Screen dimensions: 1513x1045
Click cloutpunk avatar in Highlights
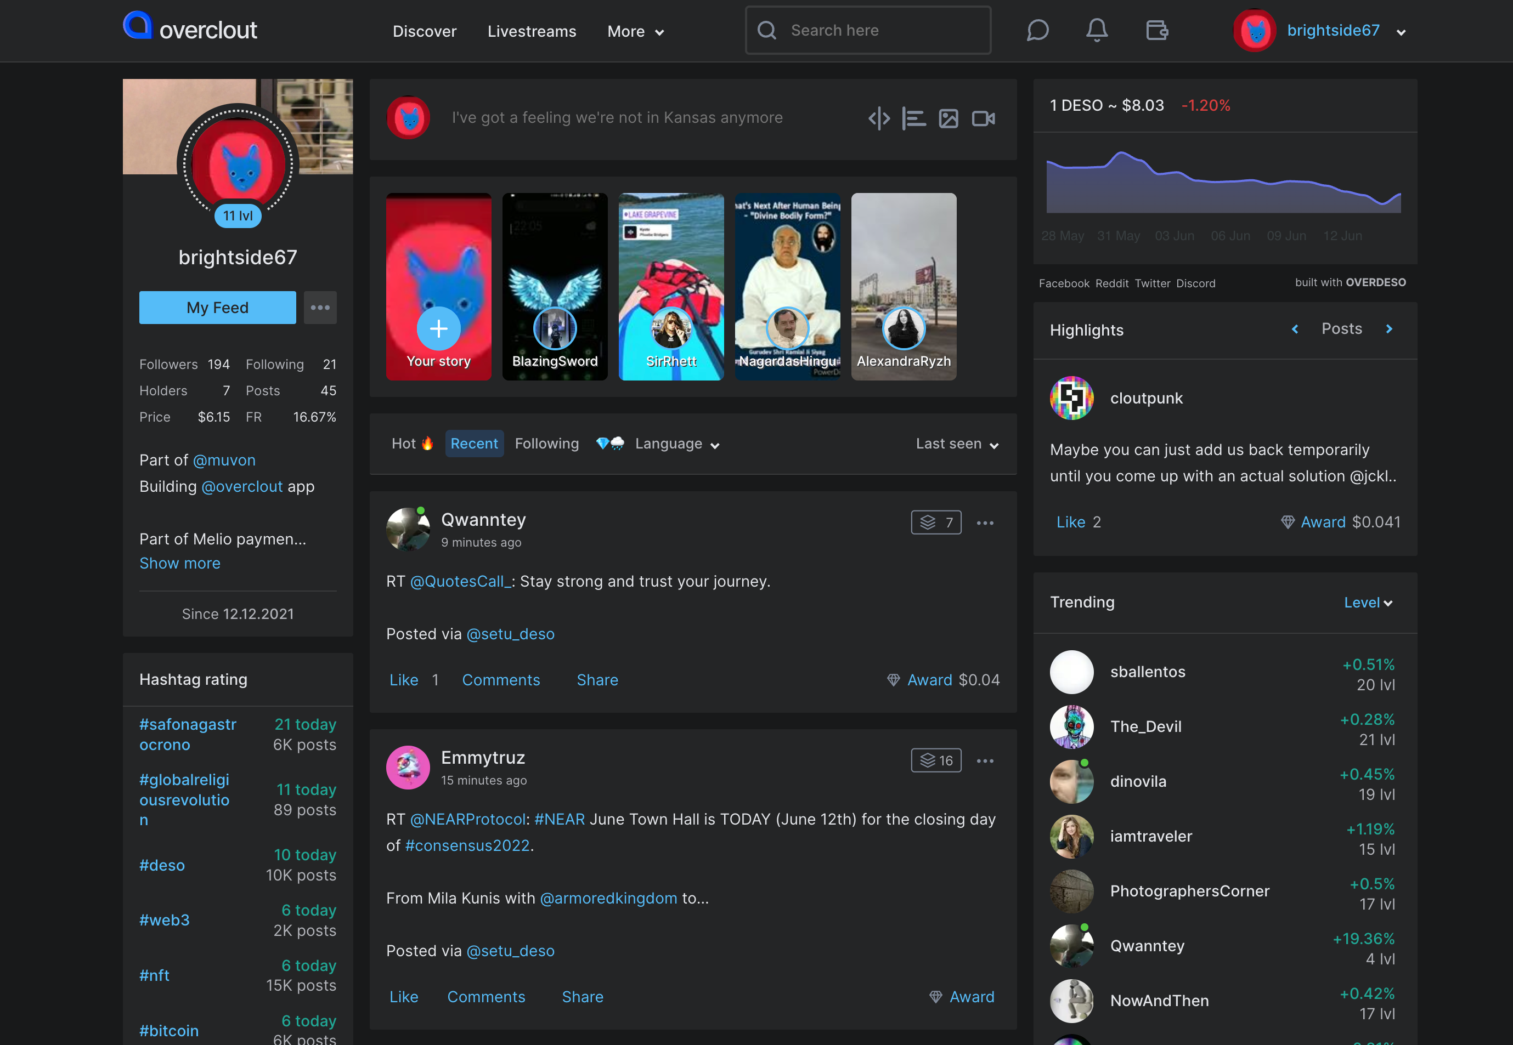coord(1071,398)
